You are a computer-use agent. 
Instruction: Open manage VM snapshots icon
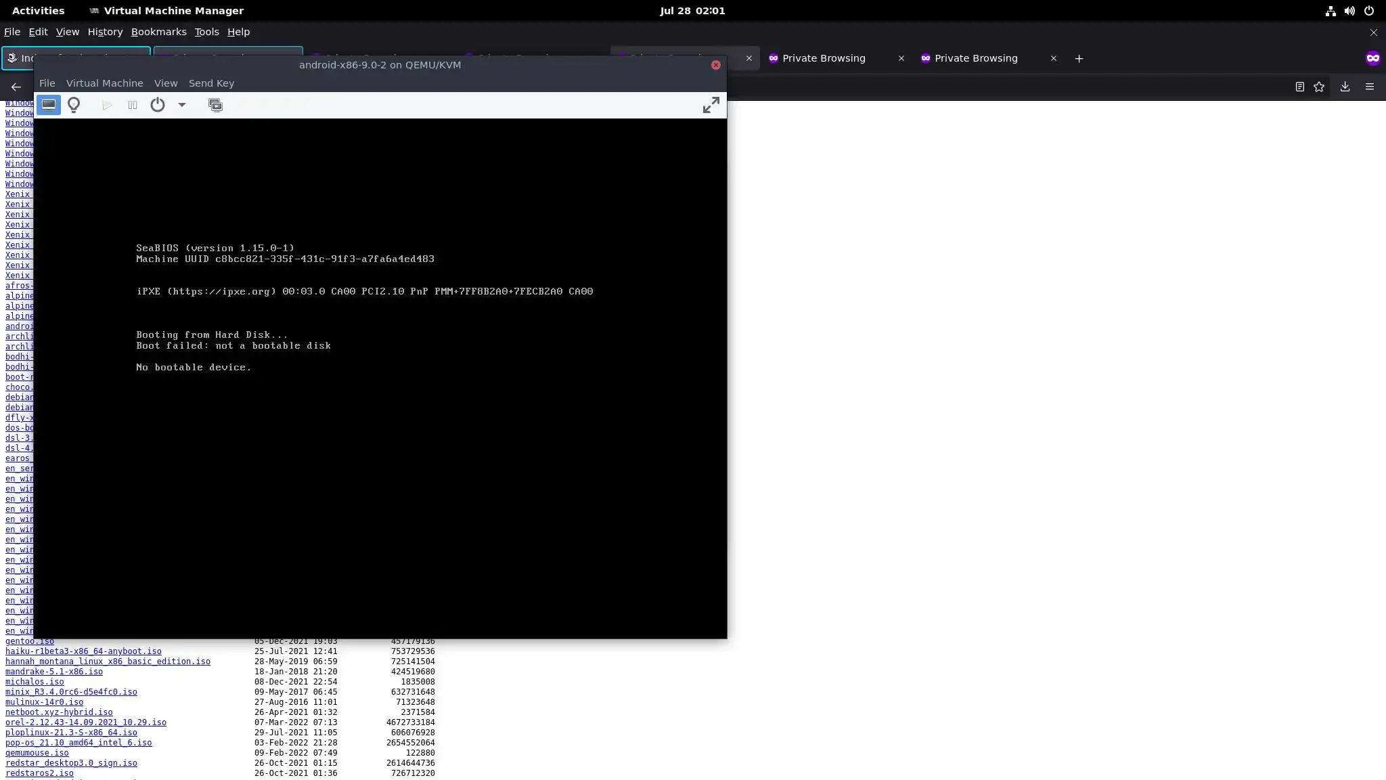(215, 105)
